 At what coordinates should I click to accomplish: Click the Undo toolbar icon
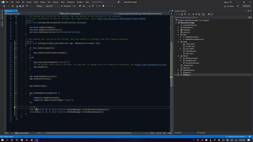(x=27, y=6)
